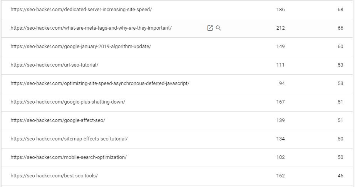Click the google-january-2019-algorithm-update link
Viewport: 355px width, 187px height.
(x=80, y=47)
